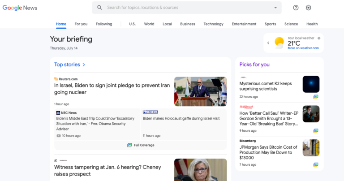Open Biden makes Holocaust gaffe article
The width and height of the screenshot is (344, 181).
pyautogui.click(x=181, y=118)
